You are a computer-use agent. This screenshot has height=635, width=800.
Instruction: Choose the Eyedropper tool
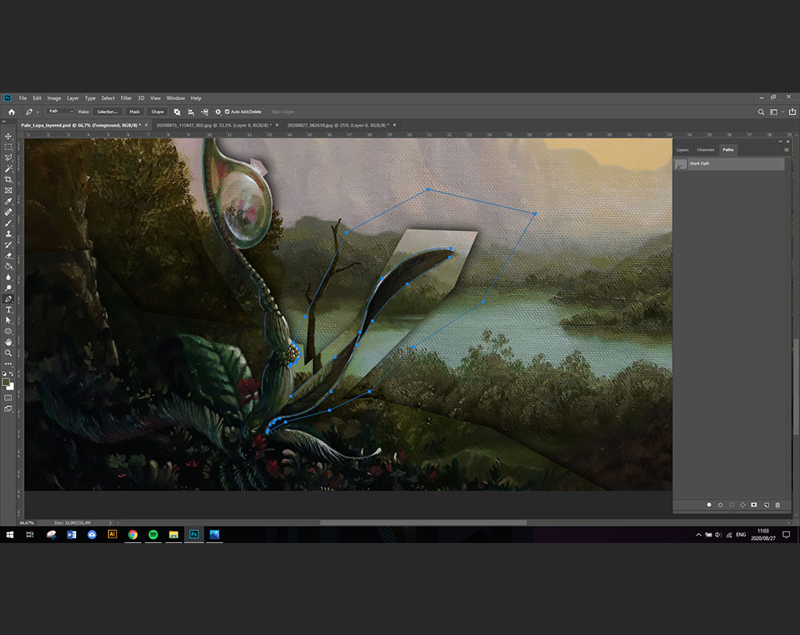pos(9,202)
